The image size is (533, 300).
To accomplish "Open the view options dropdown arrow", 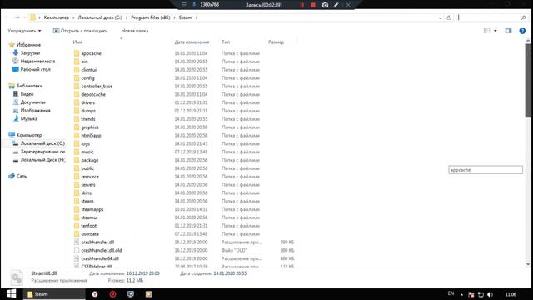I will tap(496, 31).
